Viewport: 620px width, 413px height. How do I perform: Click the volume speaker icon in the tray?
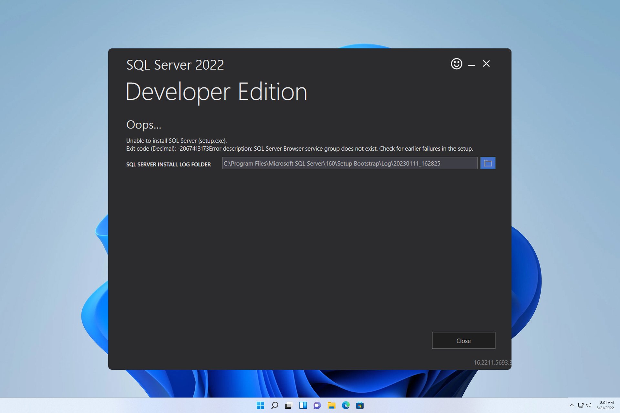pyautogui.click(x=589, y=405)
